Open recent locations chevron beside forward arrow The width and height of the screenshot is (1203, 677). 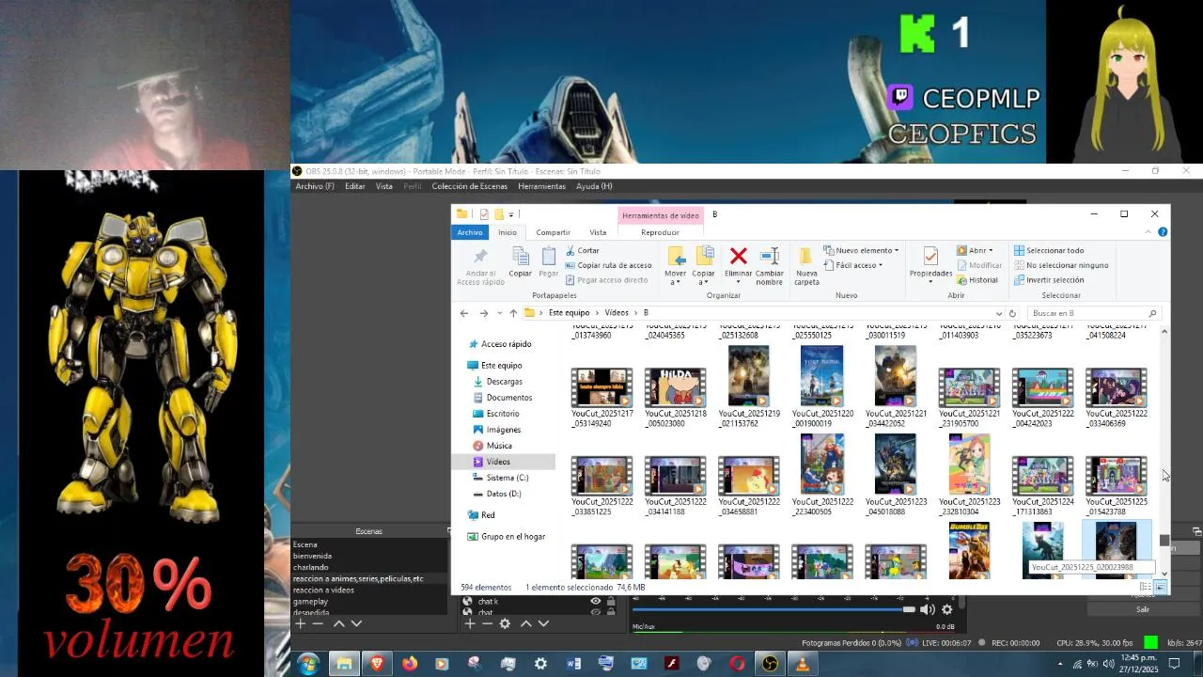pyautogui.click(x=499, y=313)
